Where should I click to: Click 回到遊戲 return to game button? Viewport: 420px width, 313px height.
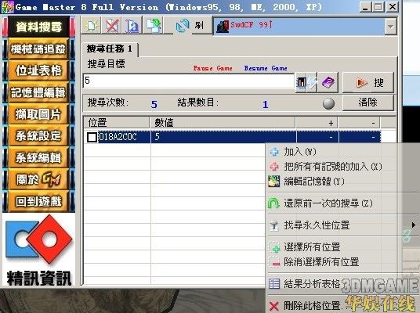click(x=38, y=201)
